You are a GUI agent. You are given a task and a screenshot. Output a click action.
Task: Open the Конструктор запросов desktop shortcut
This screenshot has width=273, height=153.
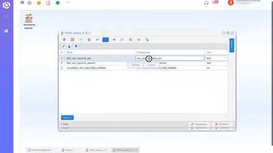point(29,22)
